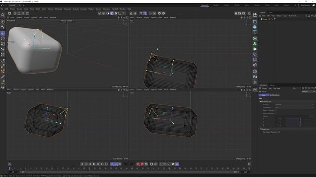
Task: Add a Text object from right palette
Action: (x=255, y=32)
